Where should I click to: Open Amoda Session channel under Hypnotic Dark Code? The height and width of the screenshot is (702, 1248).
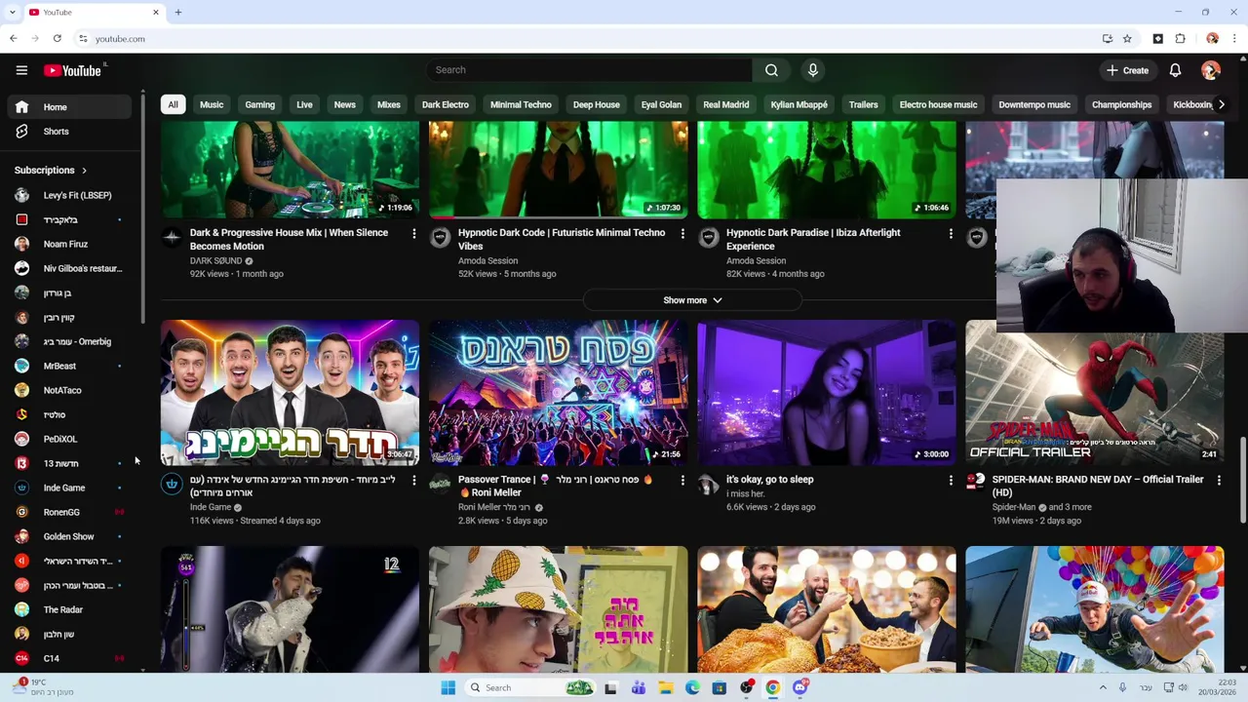(x=487, y=261)
